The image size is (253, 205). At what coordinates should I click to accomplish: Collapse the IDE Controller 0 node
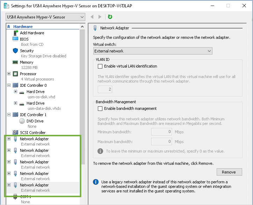tap(9, 85)
